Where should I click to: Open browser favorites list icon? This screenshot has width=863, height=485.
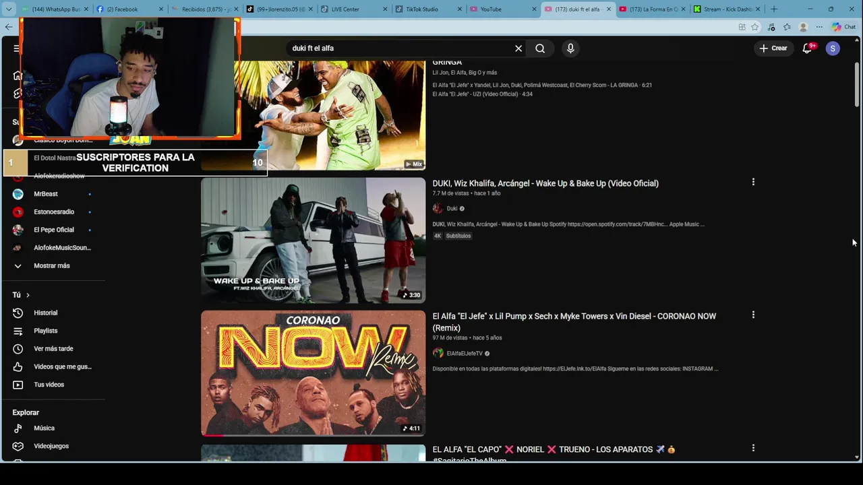click(787, 27)
